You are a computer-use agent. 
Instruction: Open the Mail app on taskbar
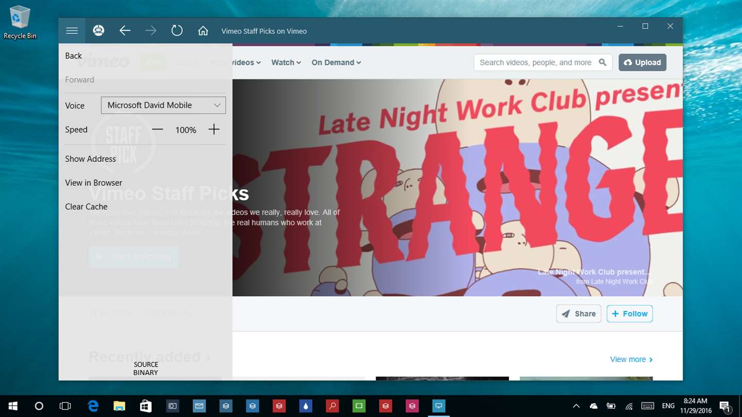pos(199,406)
